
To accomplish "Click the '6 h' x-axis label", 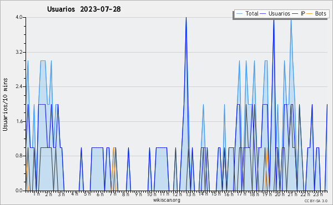I will pyautogui.click(x=100, y=194).
